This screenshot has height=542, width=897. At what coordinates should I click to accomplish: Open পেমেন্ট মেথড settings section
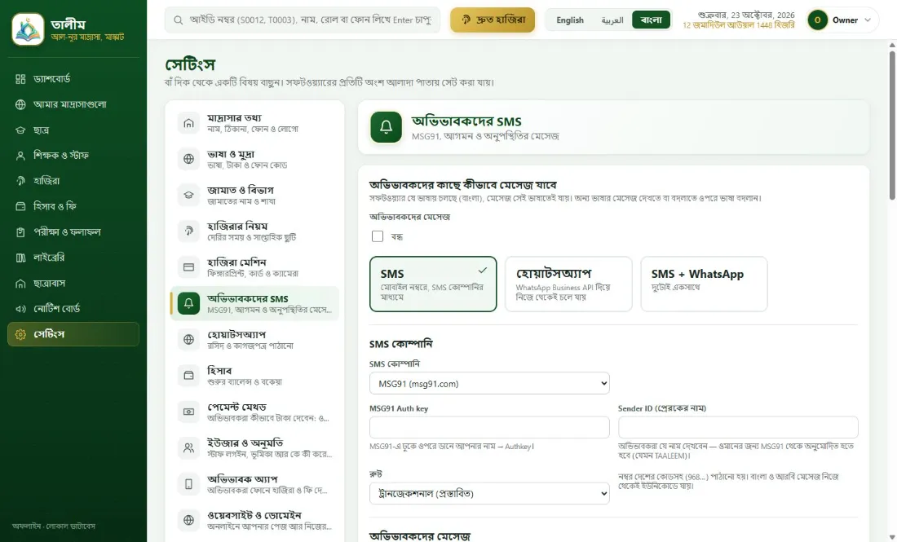[x=254, y=412]
